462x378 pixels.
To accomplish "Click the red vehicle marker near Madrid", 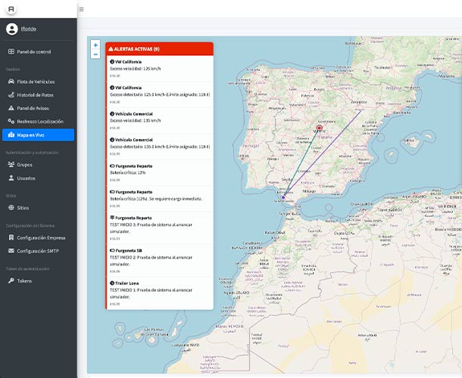I will (x=320, y=128).
